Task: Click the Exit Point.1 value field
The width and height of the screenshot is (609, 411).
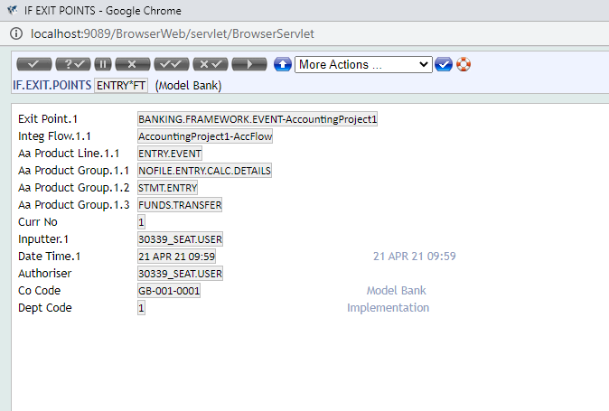Action: [257, 119]
